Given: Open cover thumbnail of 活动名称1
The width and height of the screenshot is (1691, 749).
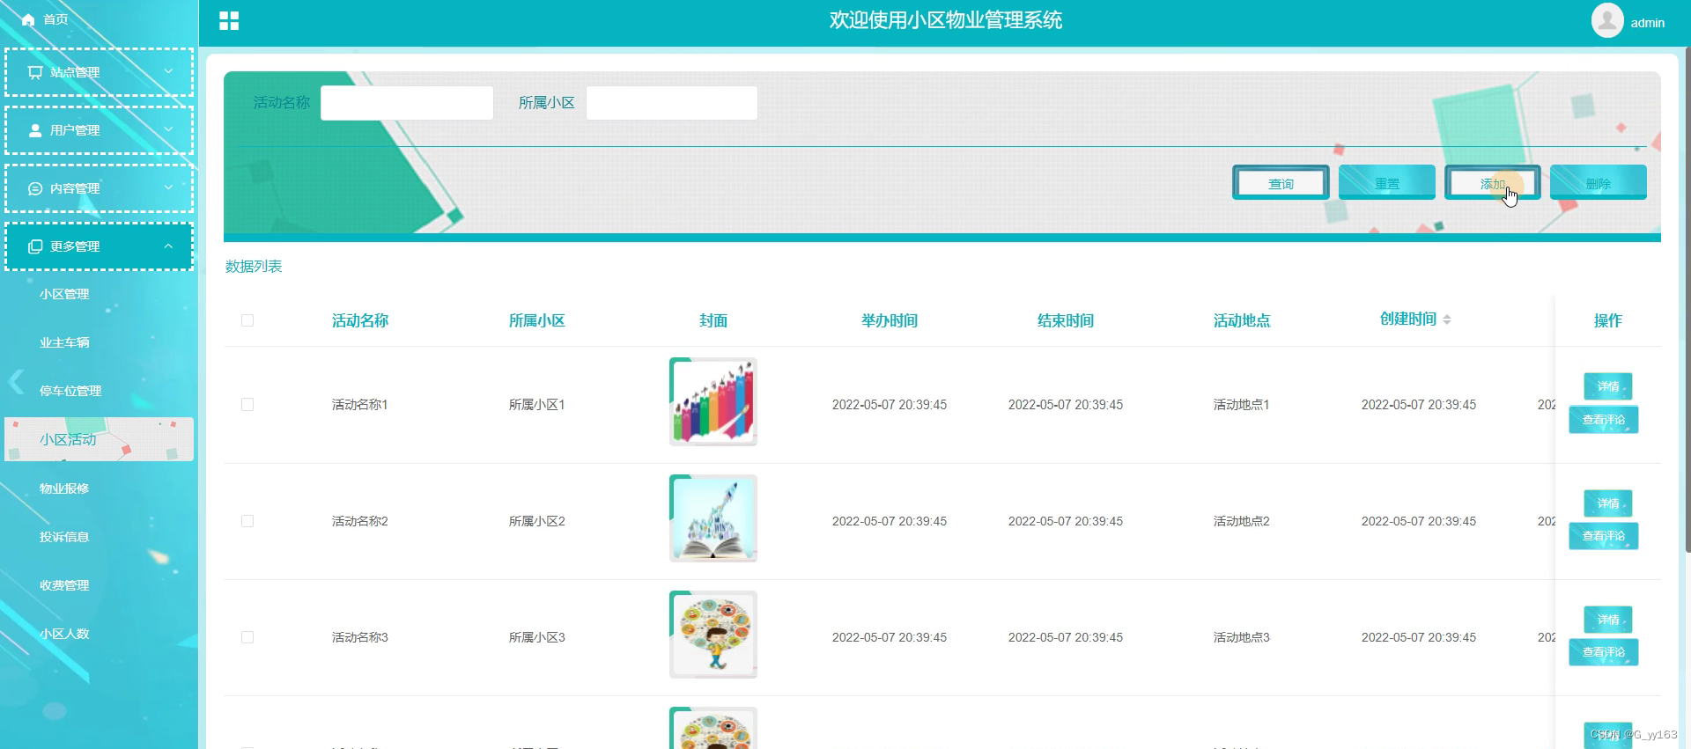Looking at the screenshot, I should click(713, 401).
